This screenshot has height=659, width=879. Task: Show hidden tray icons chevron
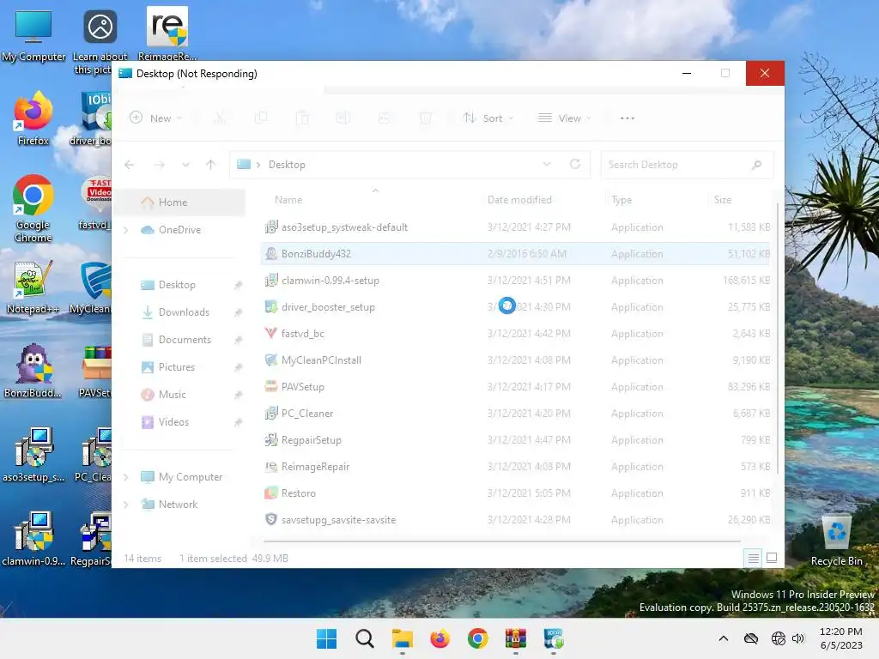click(723, 638)
